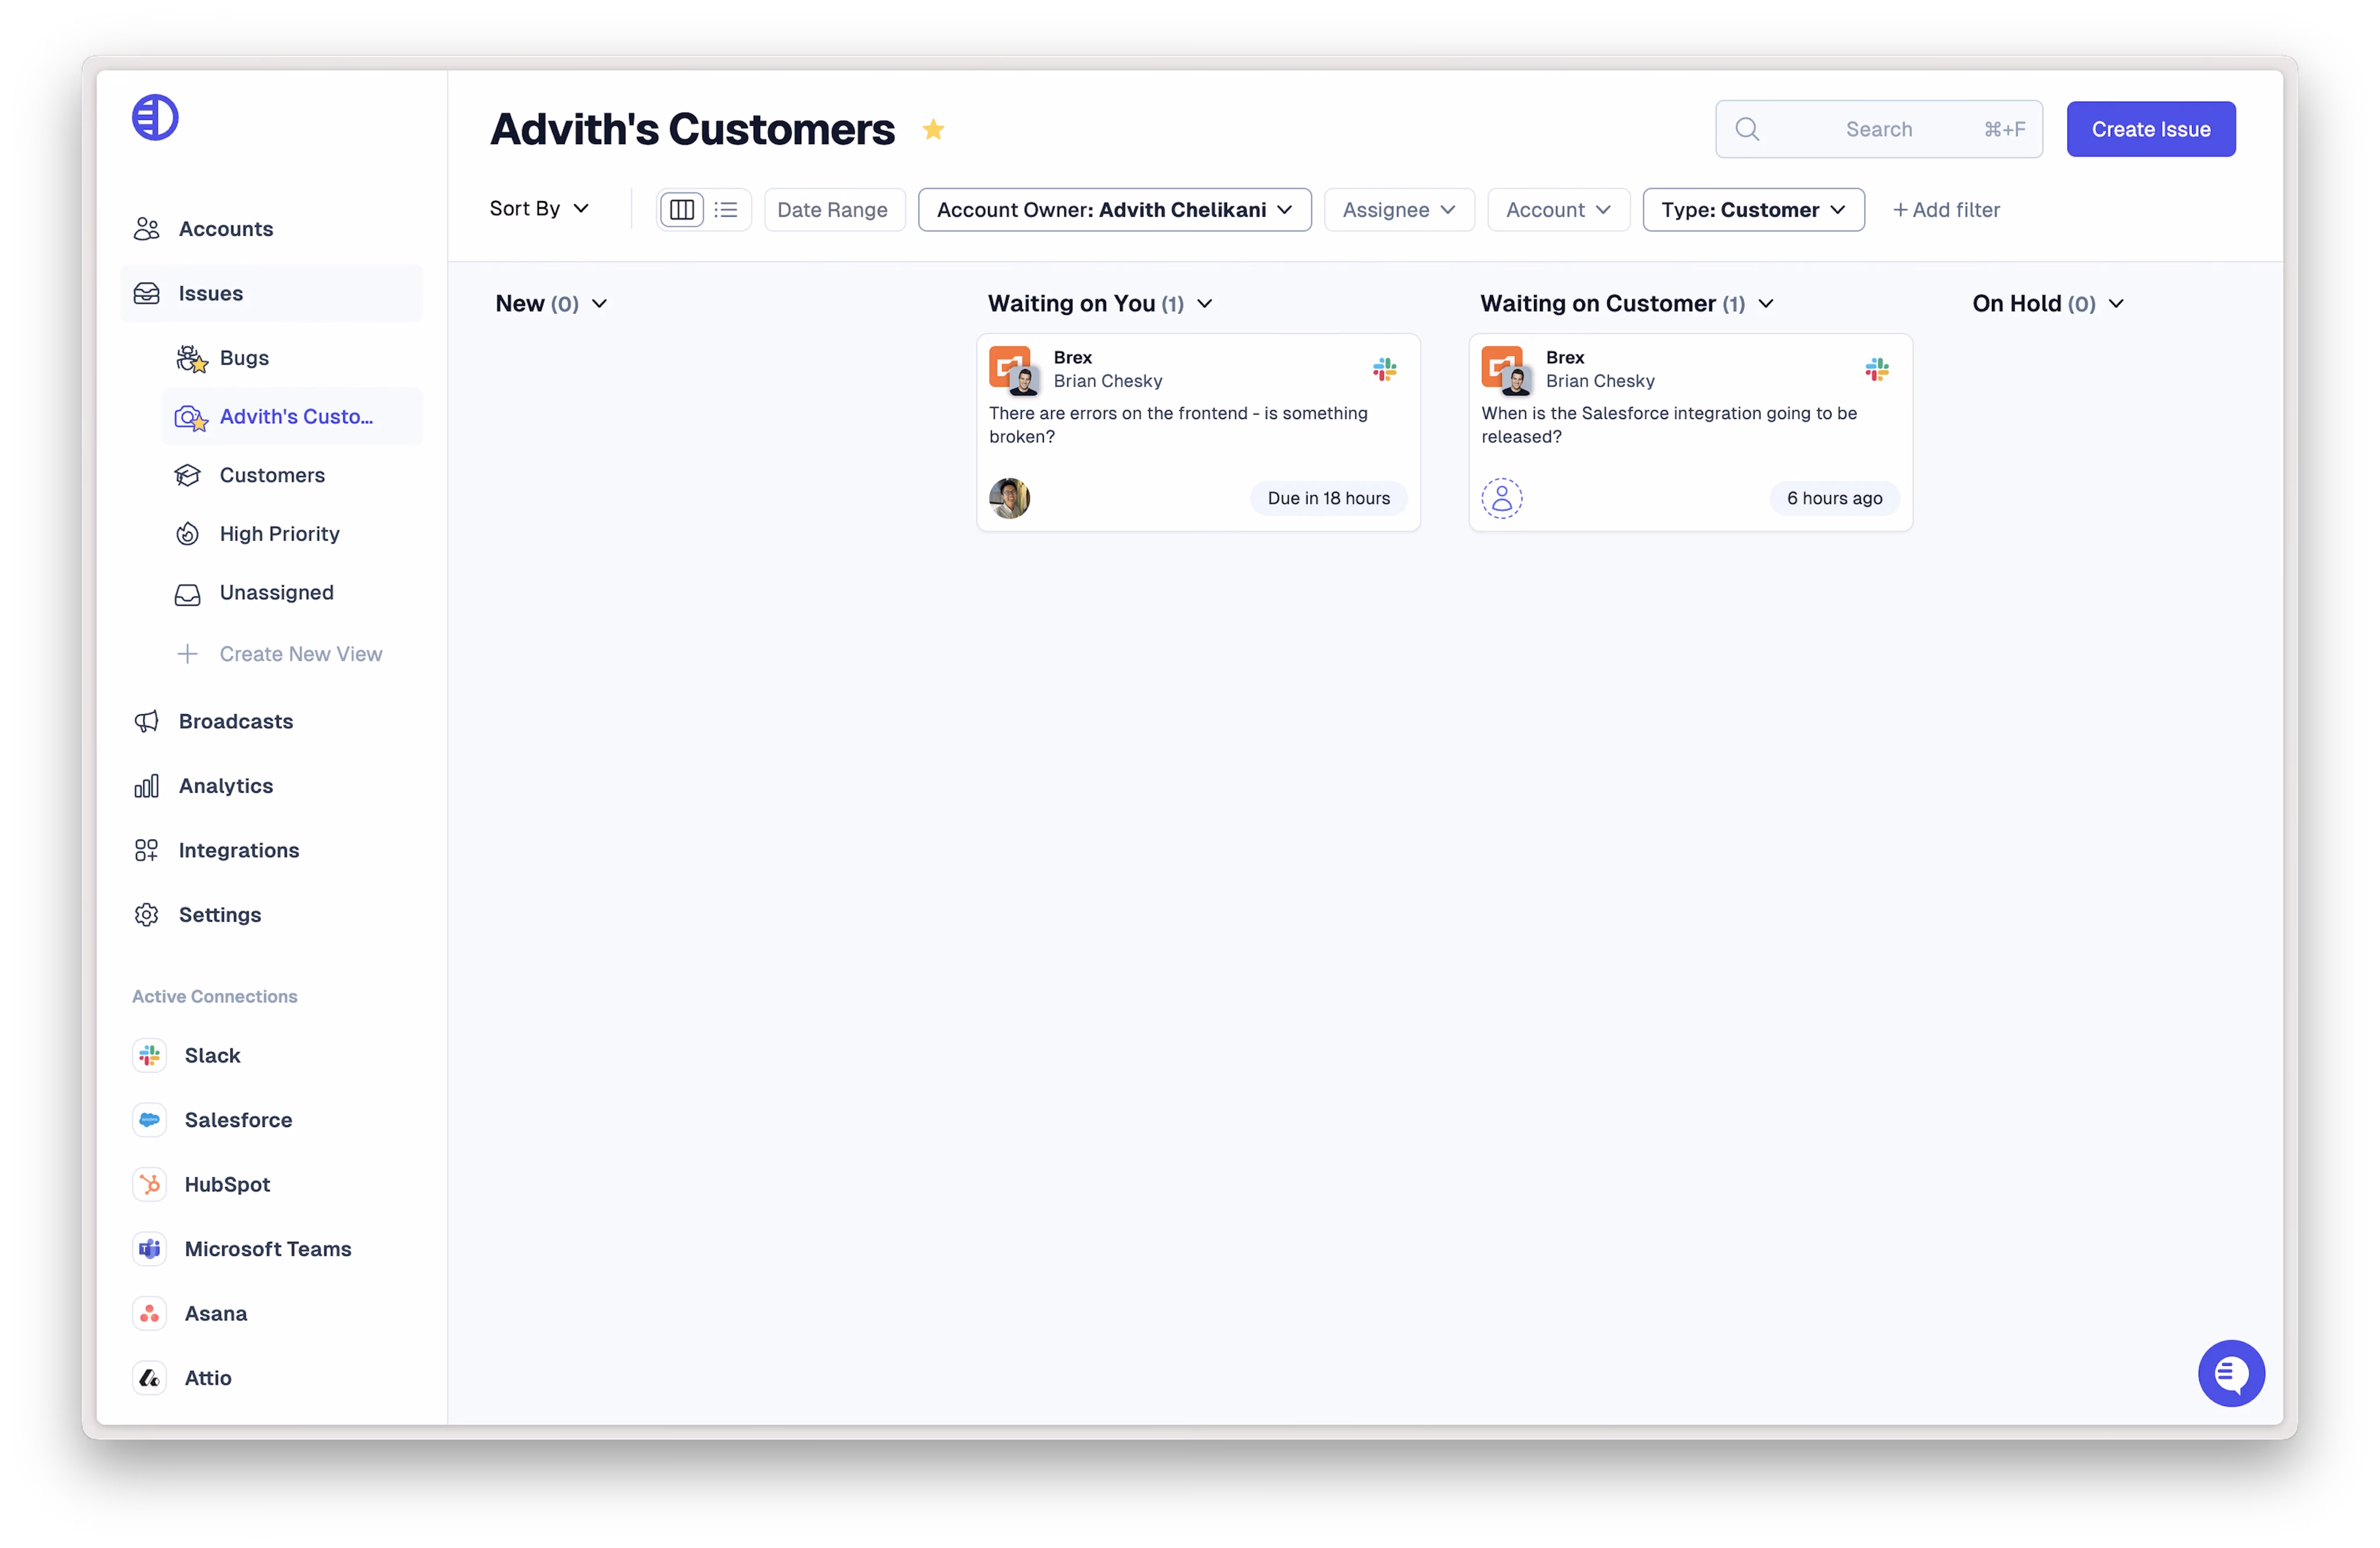The width and height of the screenshot is (2380, 1548).
Task: Click Add filter link
Action: click(1945, 210)
